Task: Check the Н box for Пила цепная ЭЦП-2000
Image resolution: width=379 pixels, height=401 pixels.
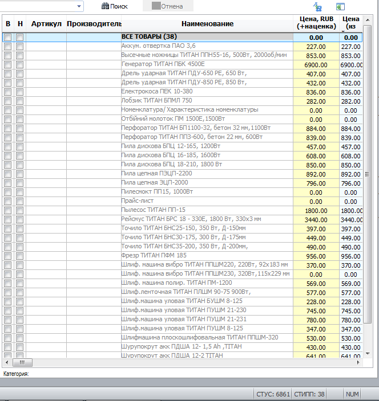Action: [x=20, y=183]
